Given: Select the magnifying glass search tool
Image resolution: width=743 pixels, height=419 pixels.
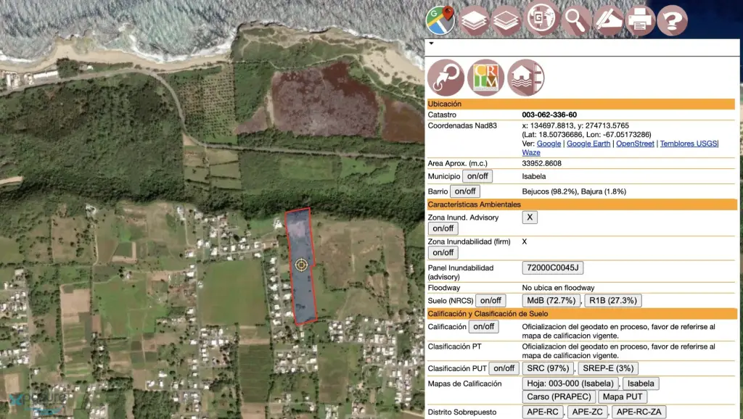Looking at the screenshot, I should (576, 20).
